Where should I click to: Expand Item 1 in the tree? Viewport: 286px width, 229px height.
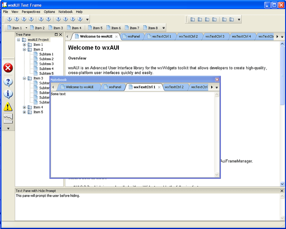point(24,45)
